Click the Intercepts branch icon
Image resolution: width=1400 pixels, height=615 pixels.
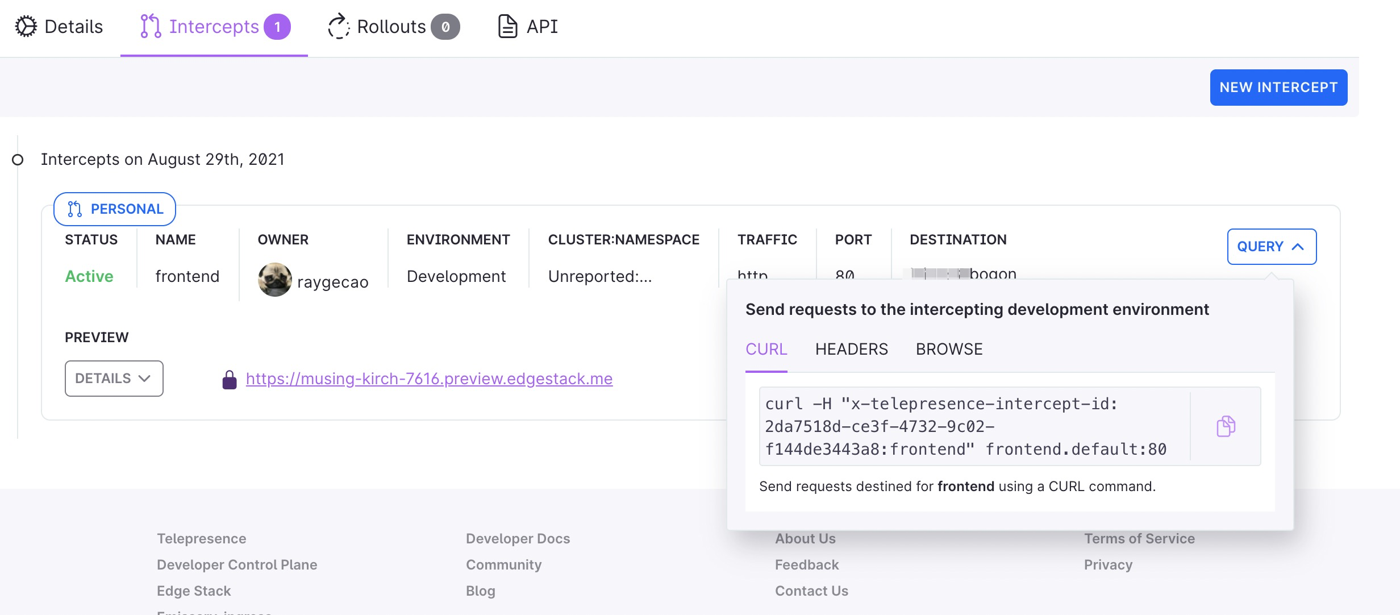[151, 27]
